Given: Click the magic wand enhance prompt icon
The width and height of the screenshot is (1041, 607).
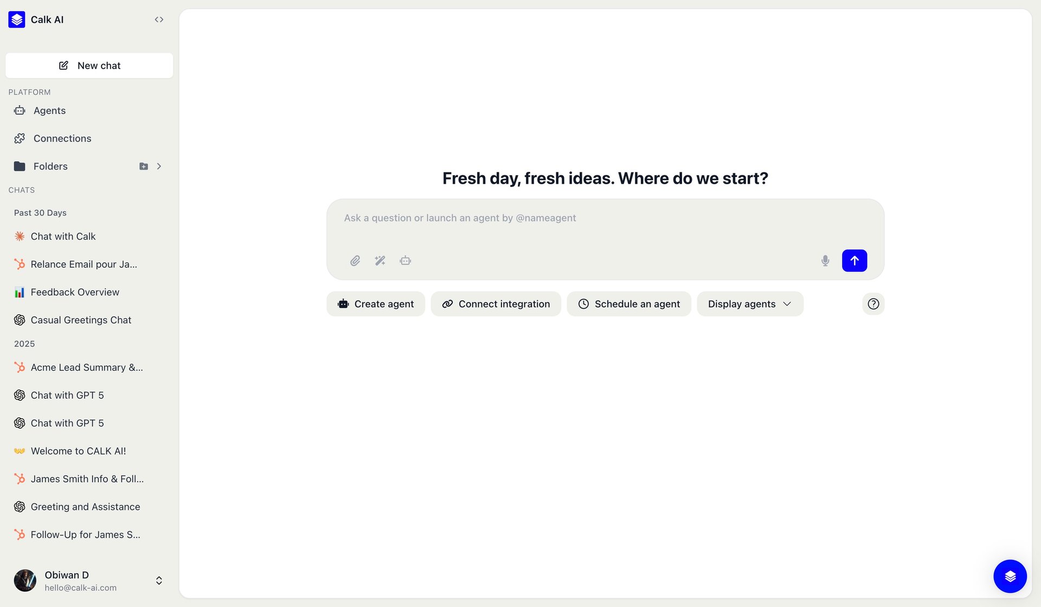Looking at the screenshot, I should tap(380, 261).
